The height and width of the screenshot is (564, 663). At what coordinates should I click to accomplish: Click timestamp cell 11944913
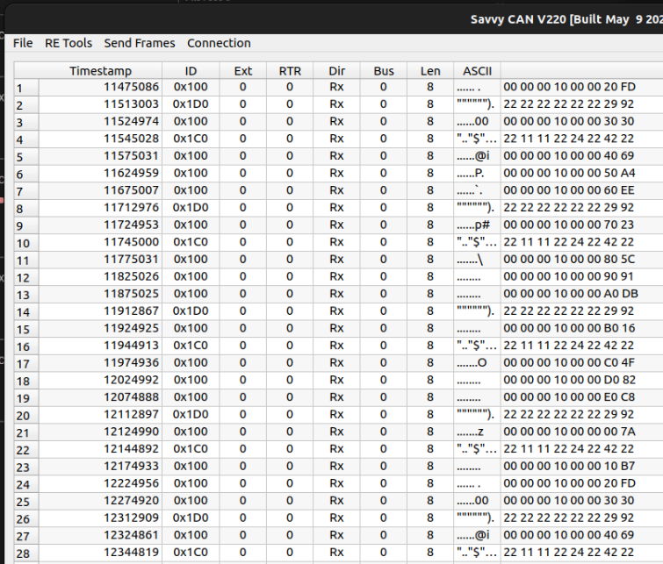point(132,346)
